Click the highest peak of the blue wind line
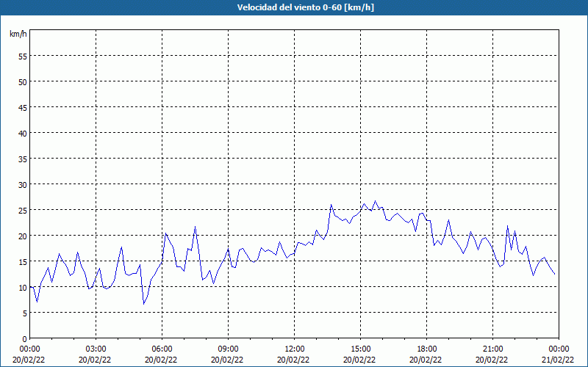 click(x=375, y=201)
